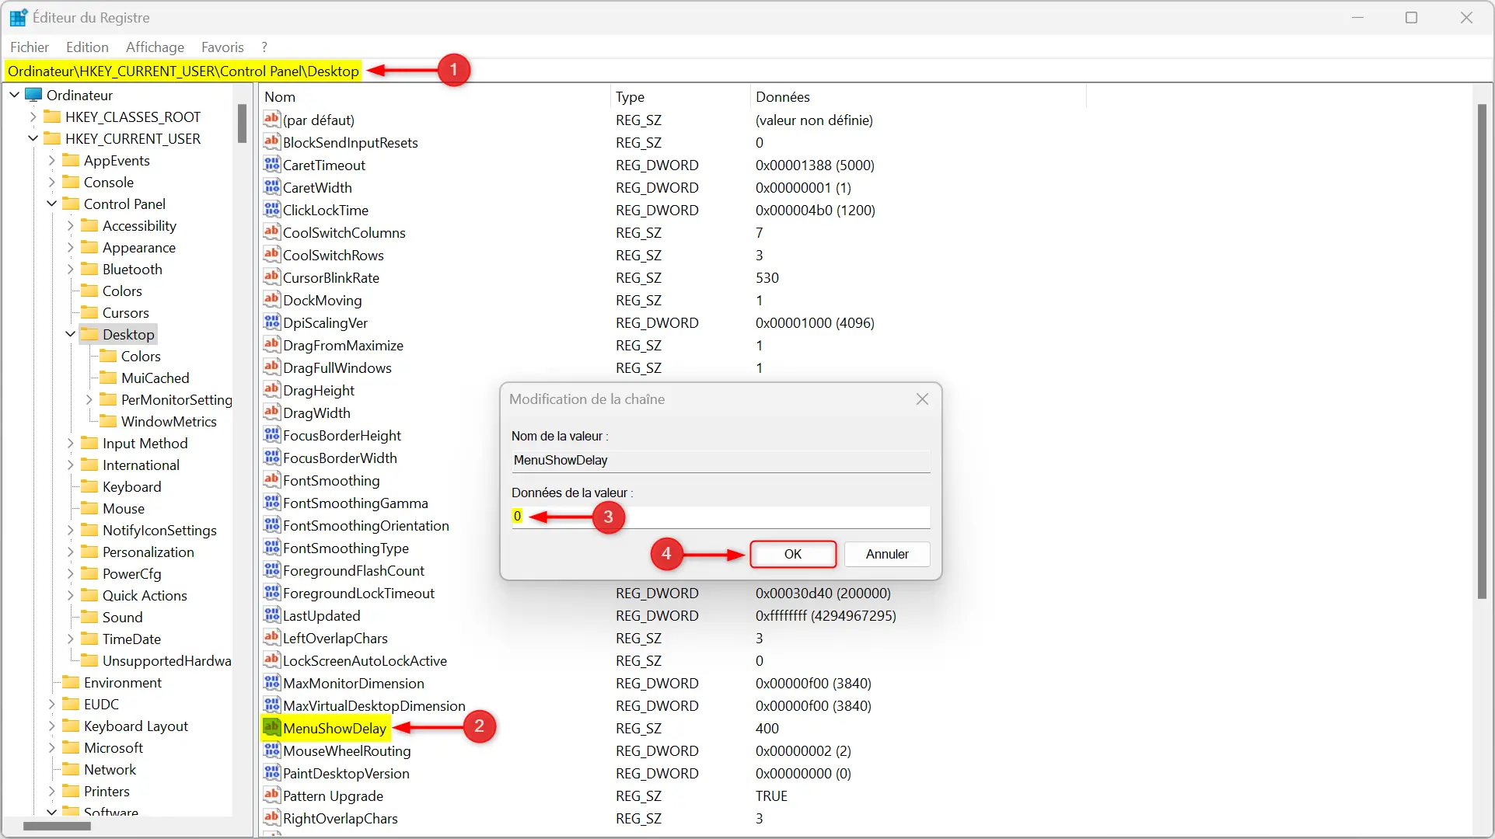The height and width of the screenshot is (839, 1495).
Task: Click the Données column header
Action: click(x=917, y=97)
